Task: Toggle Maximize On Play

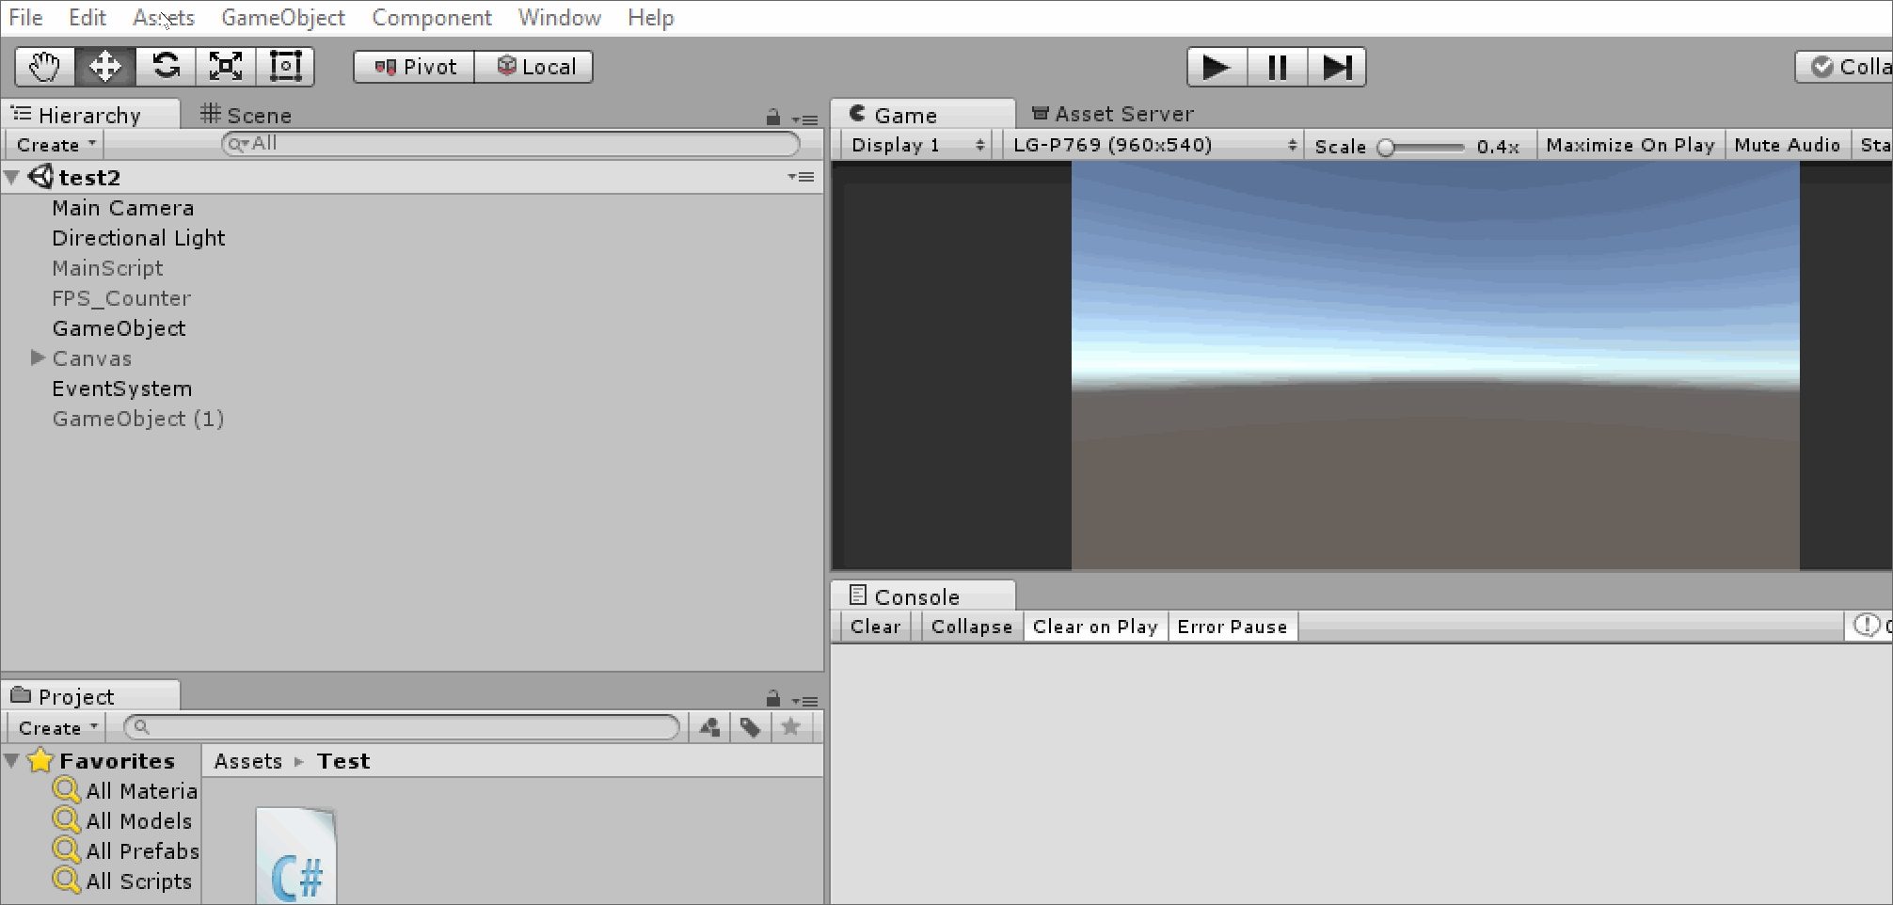Action: 1630,145
